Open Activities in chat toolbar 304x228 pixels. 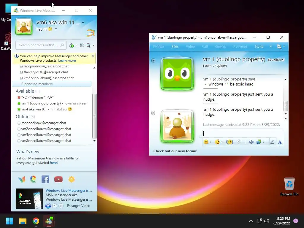[240, 47]
